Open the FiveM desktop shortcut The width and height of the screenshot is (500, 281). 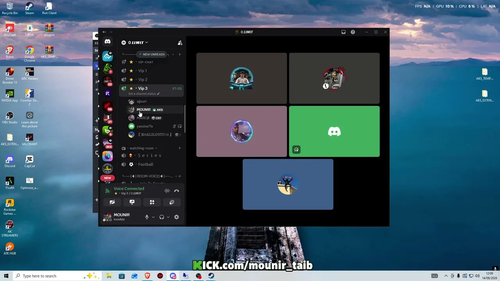click(x=10, y=183)
